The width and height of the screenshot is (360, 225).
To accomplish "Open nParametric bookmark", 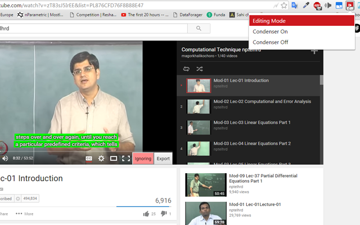I will coord(40,15).
